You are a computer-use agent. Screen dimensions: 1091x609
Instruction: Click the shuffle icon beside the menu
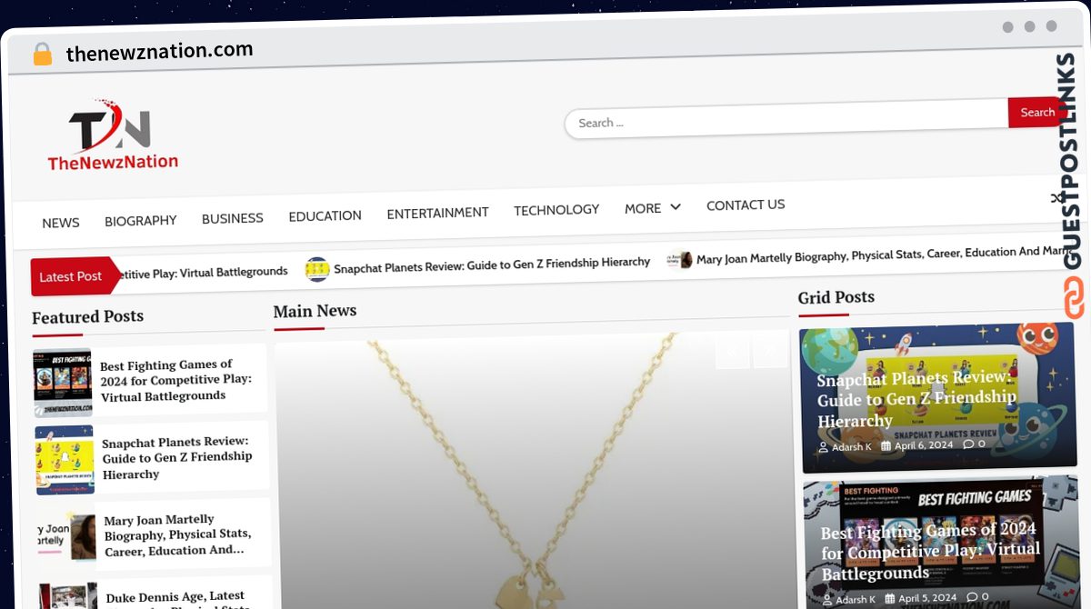1056,198
